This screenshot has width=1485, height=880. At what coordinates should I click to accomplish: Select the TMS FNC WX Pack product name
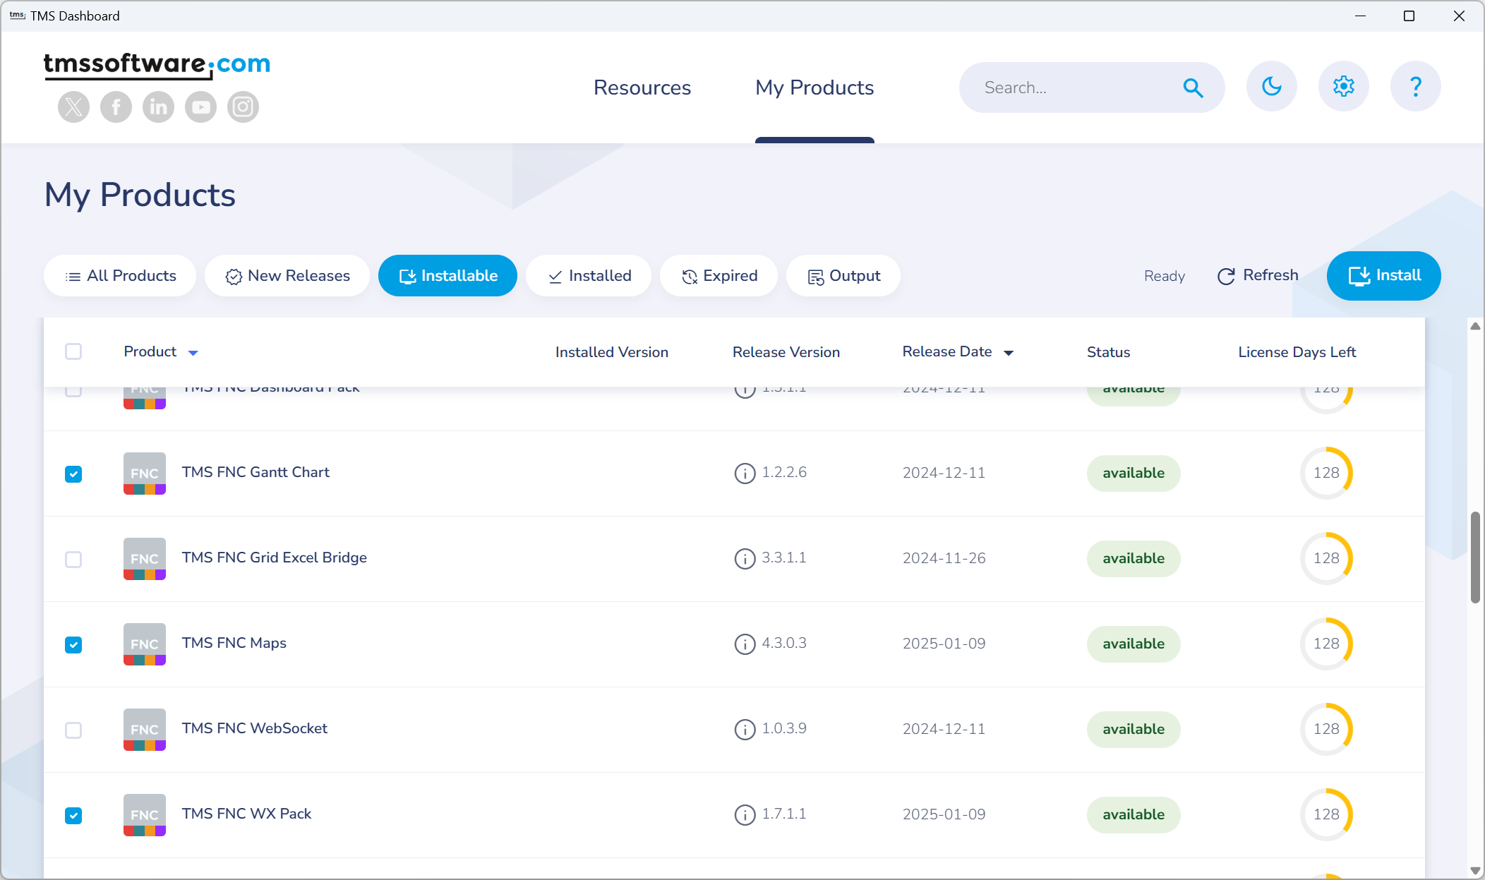tap(246, 814)
